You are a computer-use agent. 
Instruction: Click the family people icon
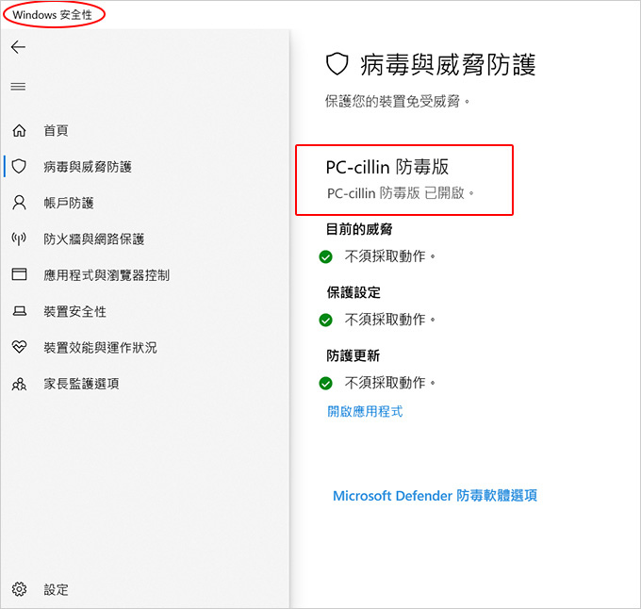point(19,384)
